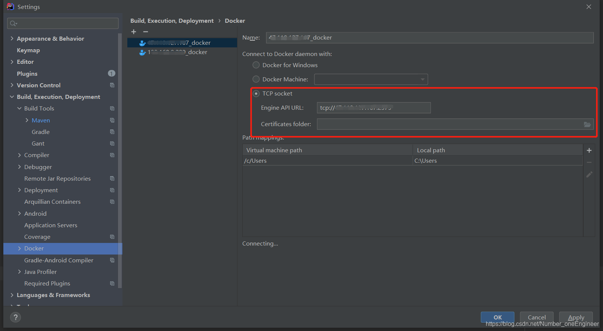603x331 pixels.
Task: Open Plugins settings page
Action: click(27, 74)
